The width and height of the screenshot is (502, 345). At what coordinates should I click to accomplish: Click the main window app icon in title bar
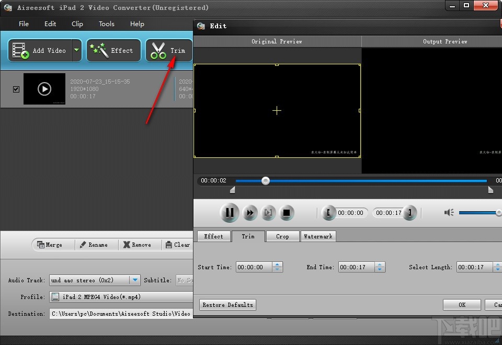[x=8, y=8]
